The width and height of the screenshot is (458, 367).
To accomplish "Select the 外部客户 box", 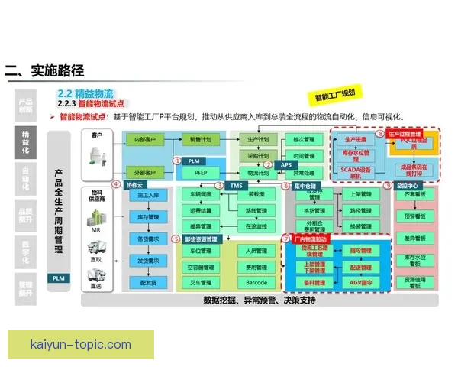I will coord(145,173).
